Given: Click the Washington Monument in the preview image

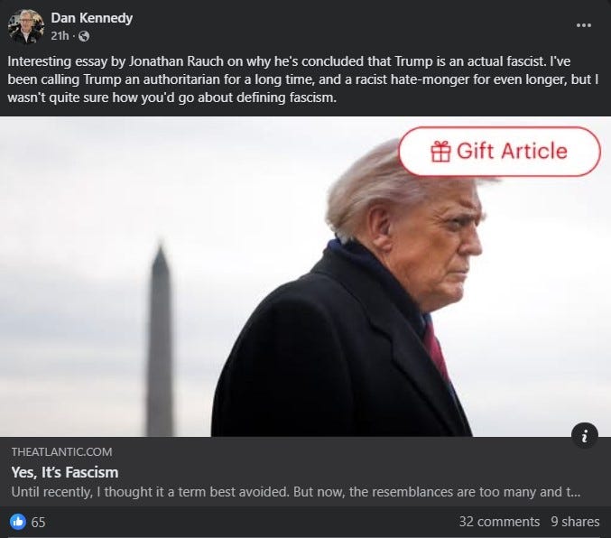Looking at the screenshot, I should (160, 339).
